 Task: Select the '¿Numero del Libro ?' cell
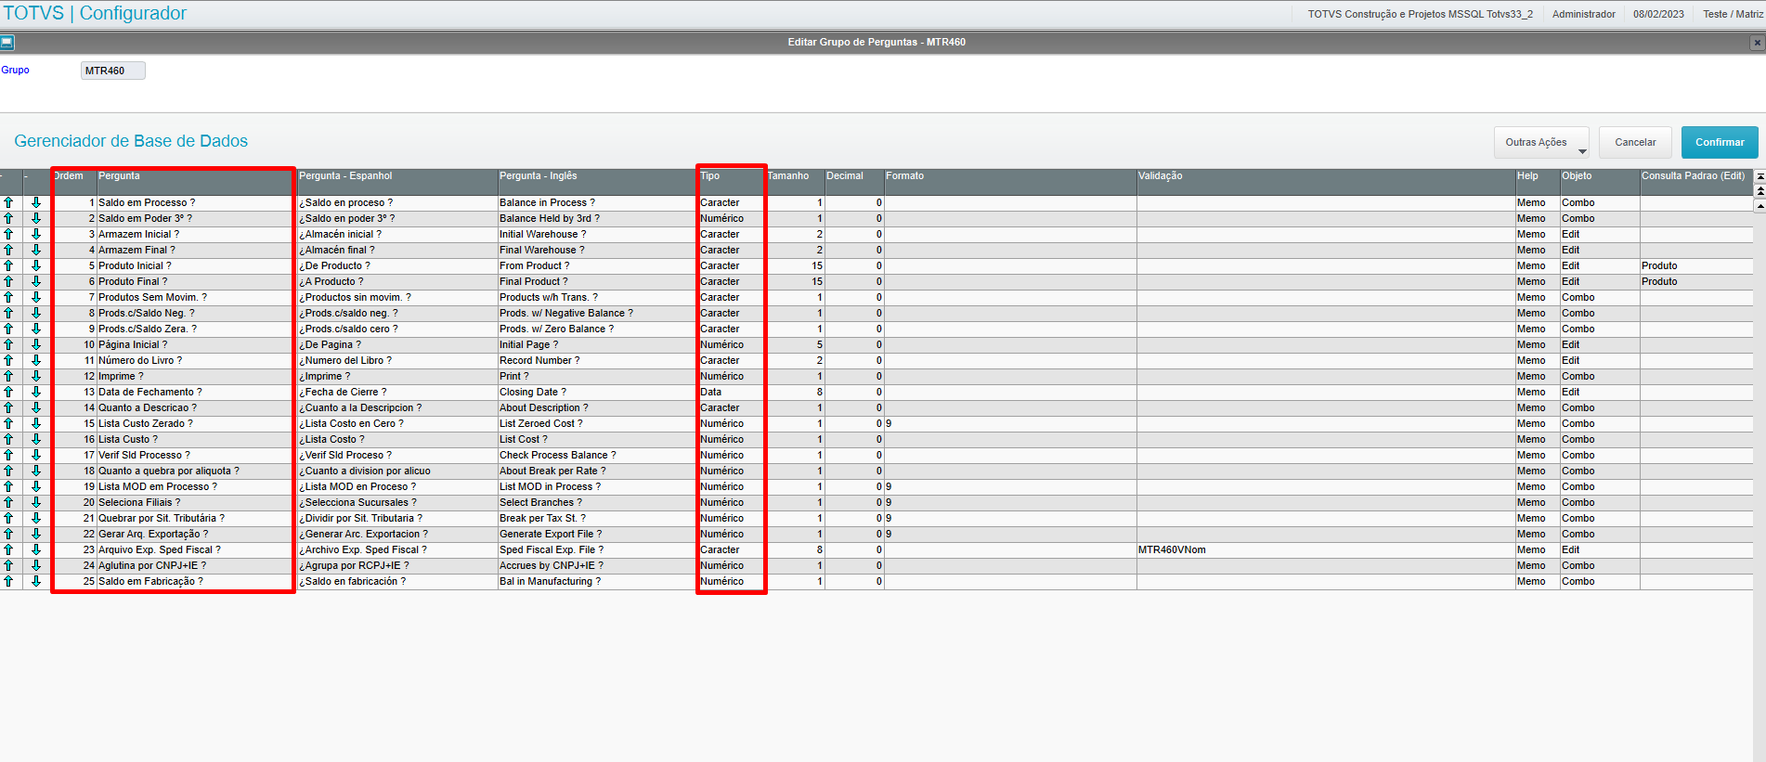397,360
